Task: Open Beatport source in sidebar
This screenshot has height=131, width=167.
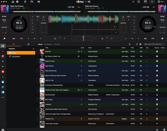Action: (x=3, y=77)
